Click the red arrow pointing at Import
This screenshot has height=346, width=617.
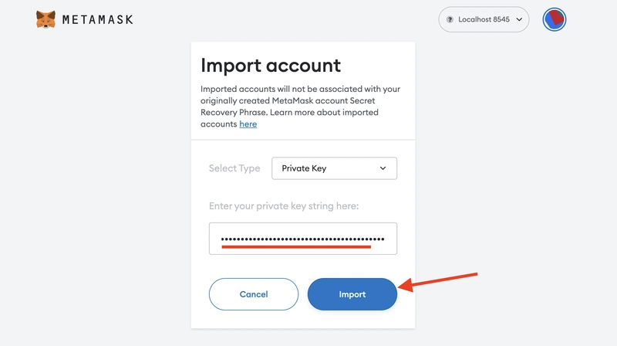click(x=443, y=281)
